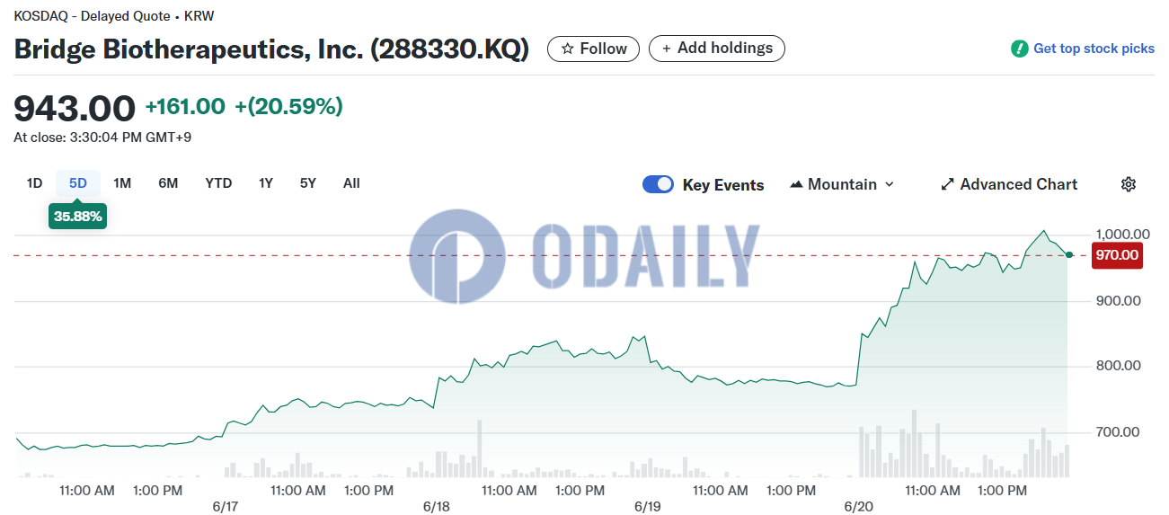1169x515 pixels.
Task: Click the green star badge icon
Action: click(1020, 49)
